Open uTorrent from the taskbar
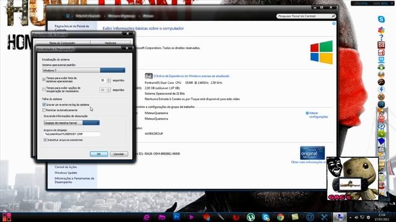The width and height of the screenshot is (396, 222). [x=251, y=217]
